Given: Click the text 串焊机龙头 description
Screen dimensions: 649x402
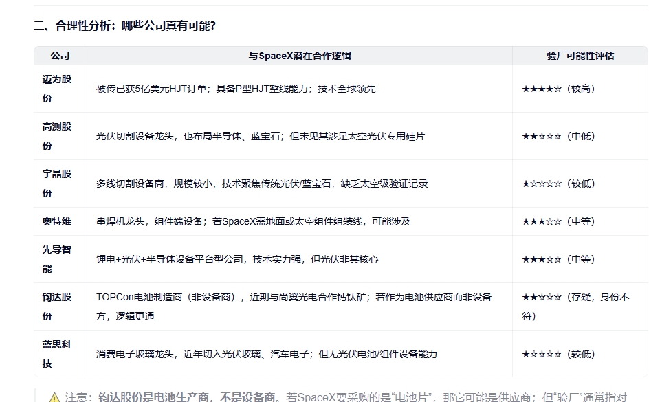Looking at the screenshot, I should click(x=253, y=222).
